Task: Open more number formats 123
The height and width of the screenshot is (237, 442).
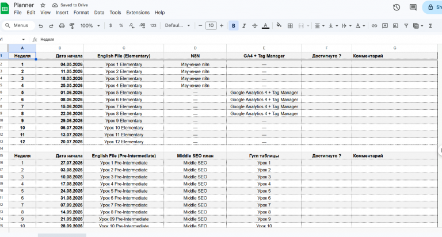Action: [153, 26]
